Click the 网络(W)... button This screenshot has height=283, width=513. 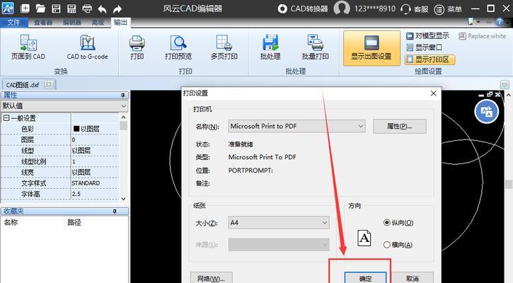[211, 279]
